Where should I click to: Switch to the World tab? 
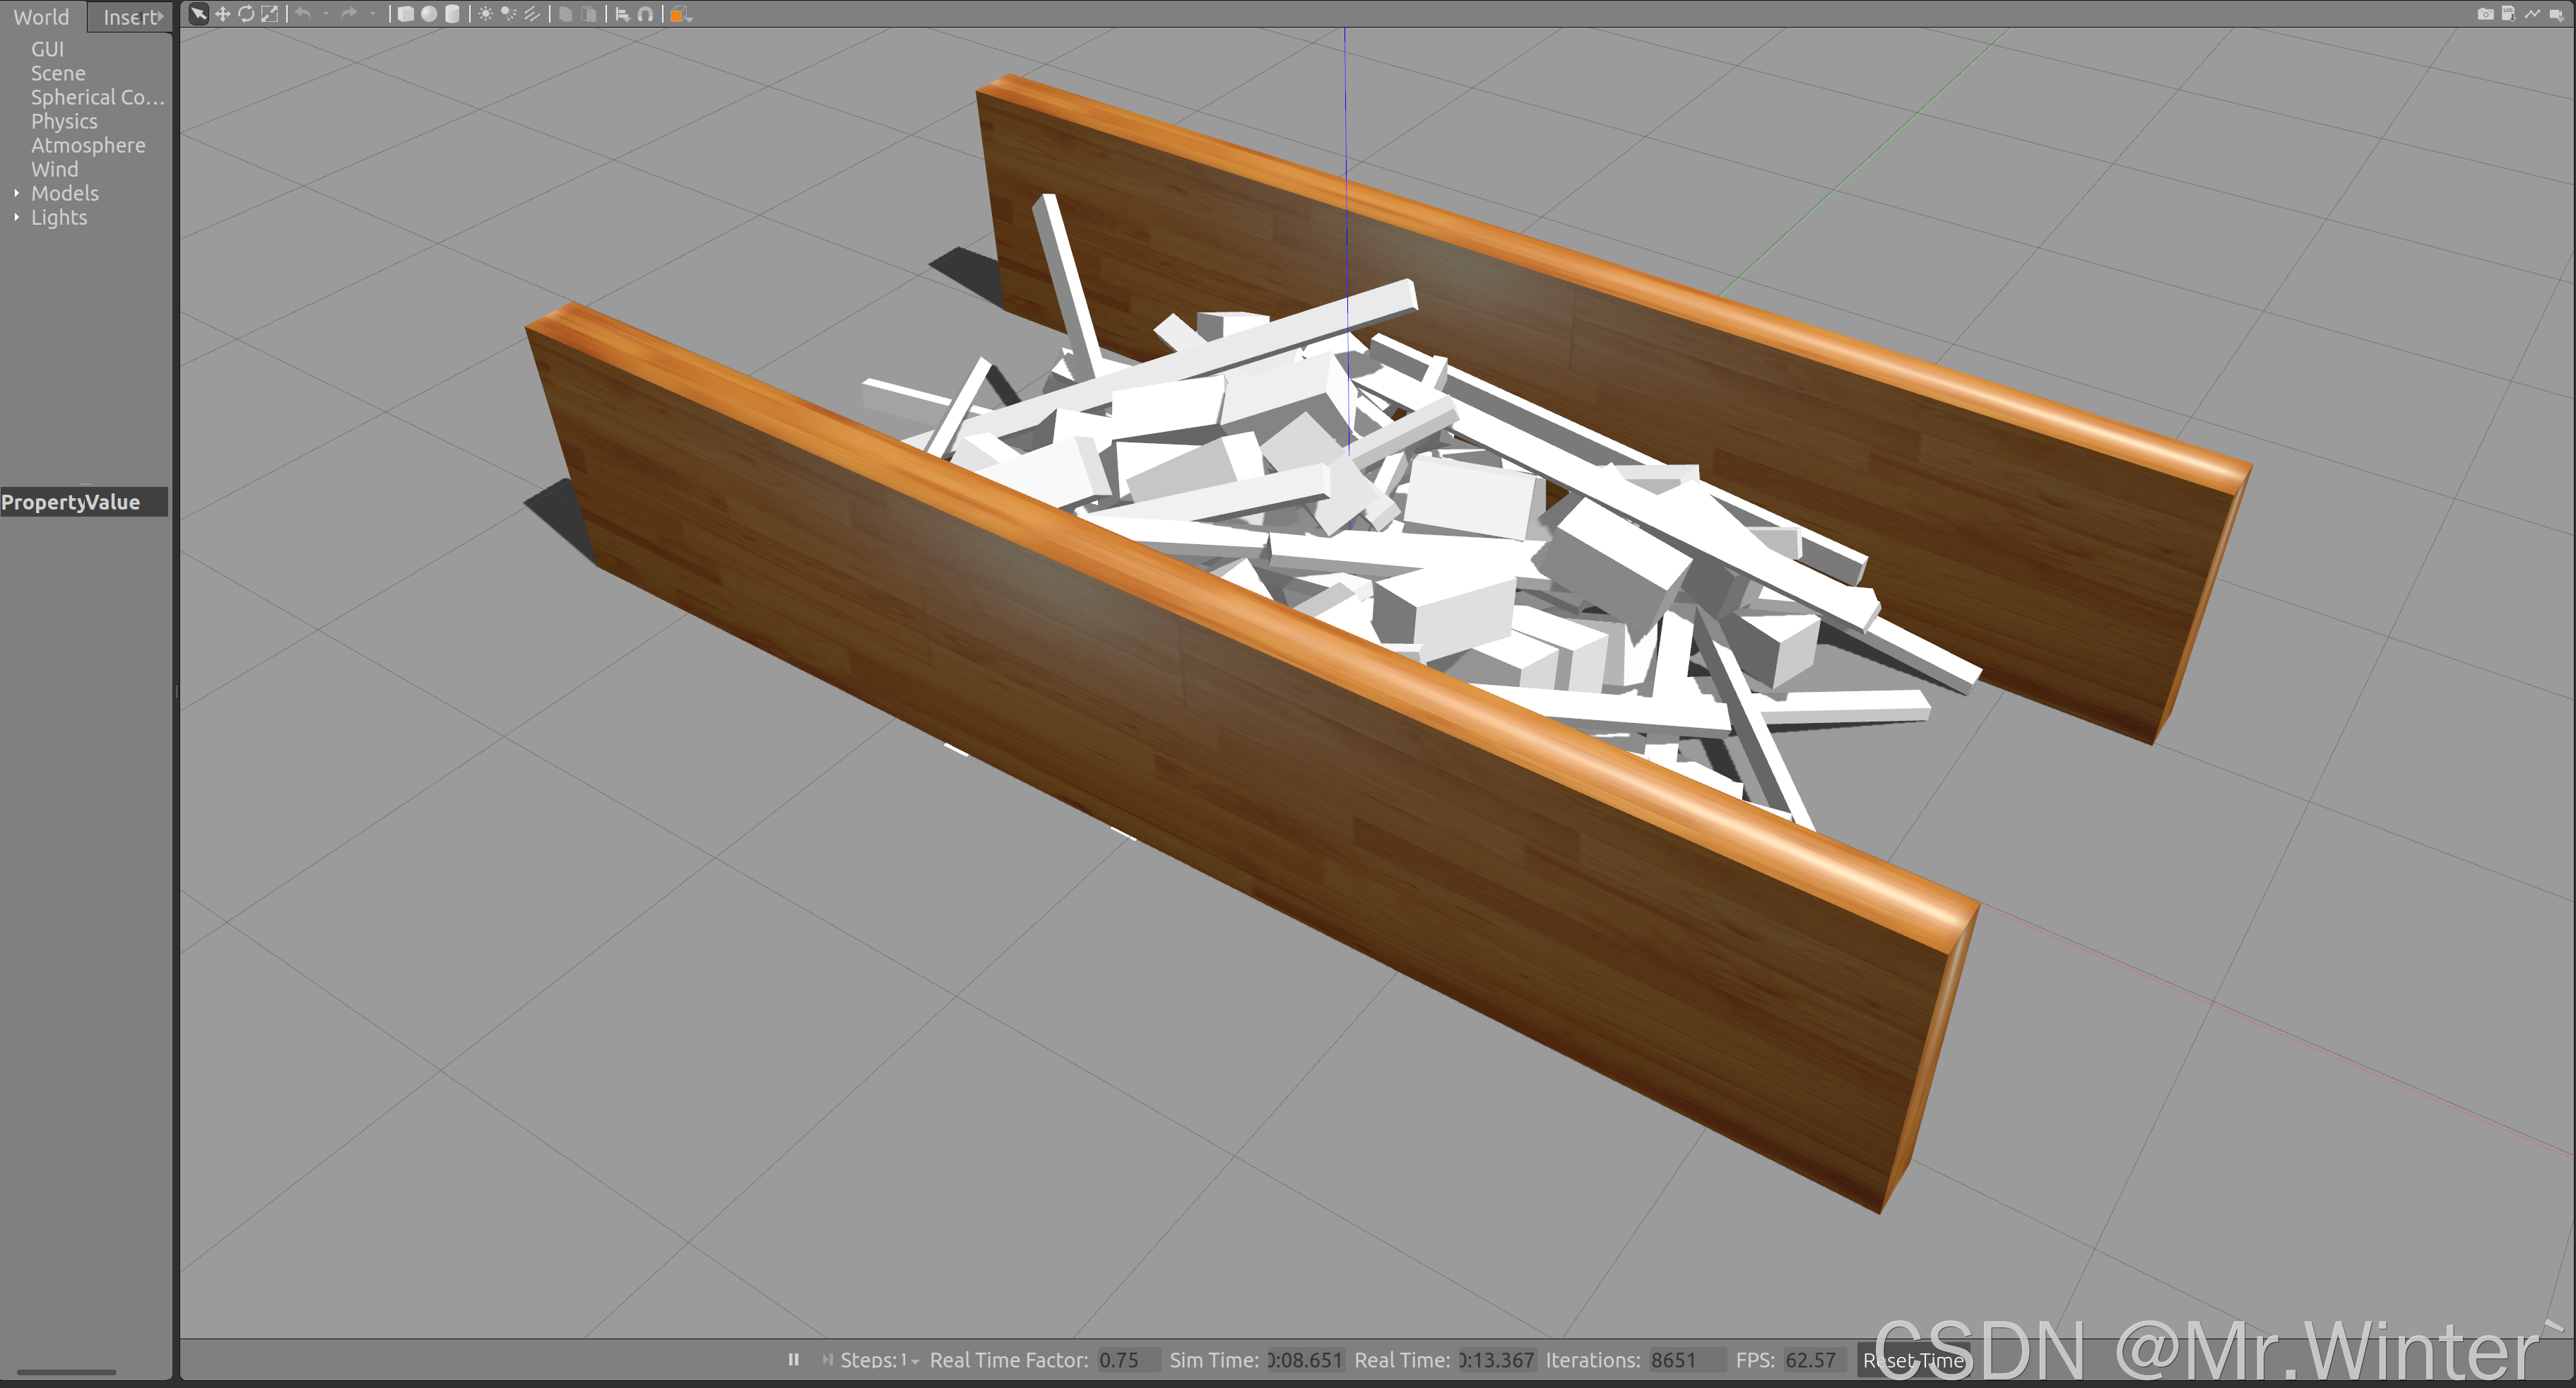tap(41, 17)
